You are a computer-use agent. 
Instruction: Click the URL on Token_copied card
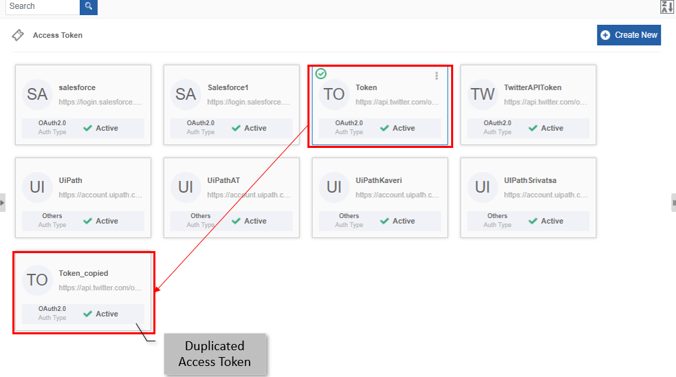(x=100, y=288)
